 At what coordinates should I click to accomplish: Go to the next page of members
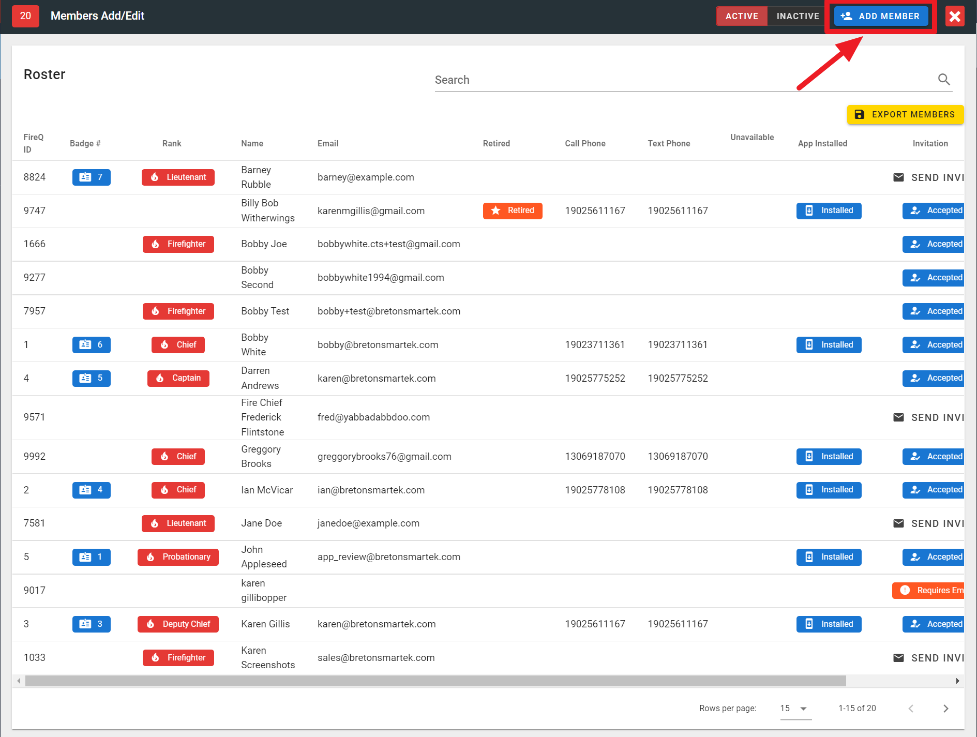click(945, 709)
